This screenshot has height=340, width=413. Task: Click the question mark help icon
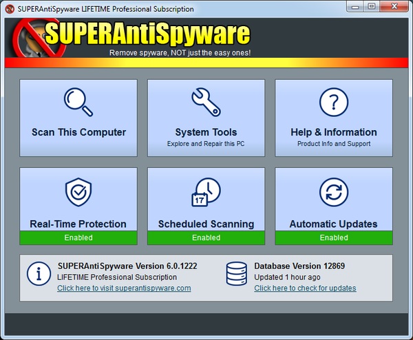[334, 102]
